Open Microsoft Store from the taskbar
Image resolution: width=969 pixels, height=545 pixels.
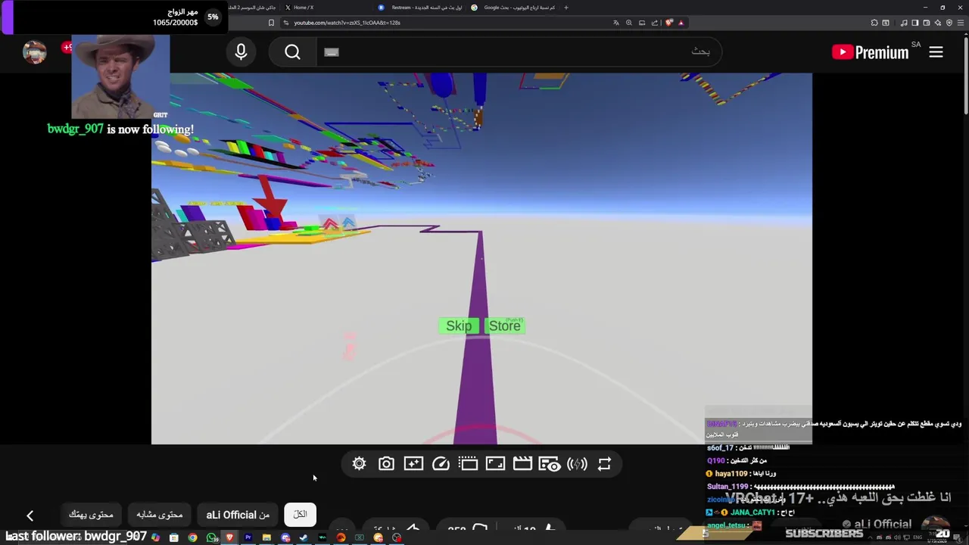coord(174,537)
